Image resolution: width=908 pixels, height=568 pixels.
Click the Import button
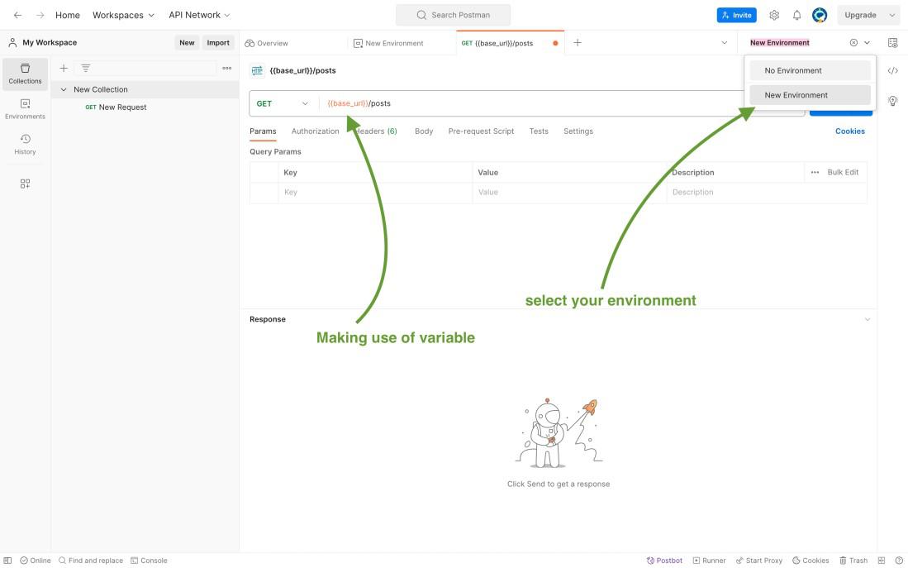point(218,43)
